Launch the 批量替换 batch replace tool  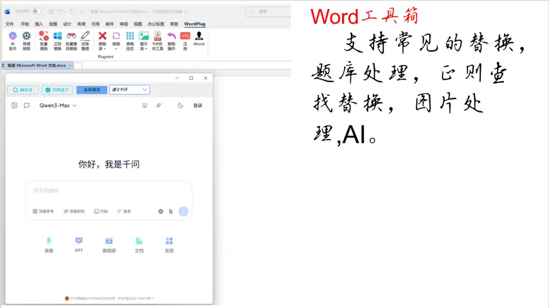pyautogui.click(x=44, y=41)
